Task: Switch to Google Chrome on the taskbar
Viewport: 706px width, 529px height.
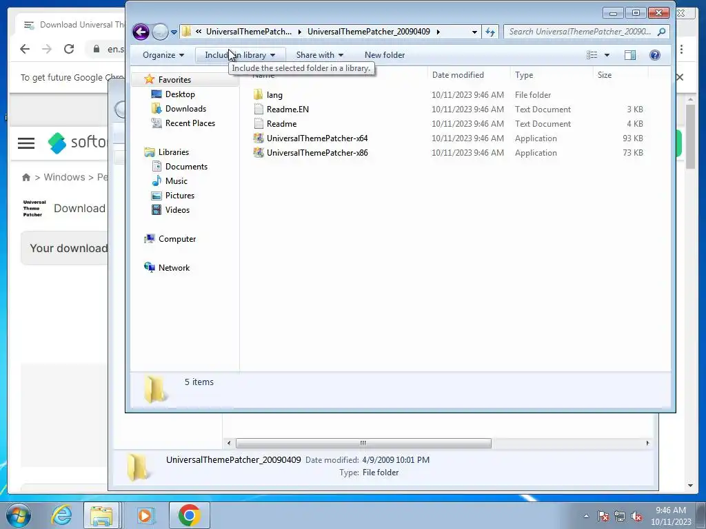Action: coord(189,515)
